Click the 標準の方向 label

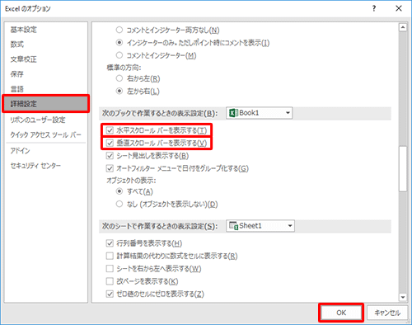124,68
